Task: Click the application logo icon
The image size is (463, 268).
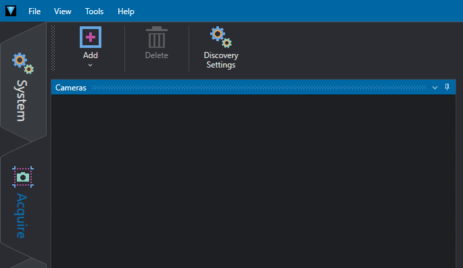Action: tap(11, 11)
